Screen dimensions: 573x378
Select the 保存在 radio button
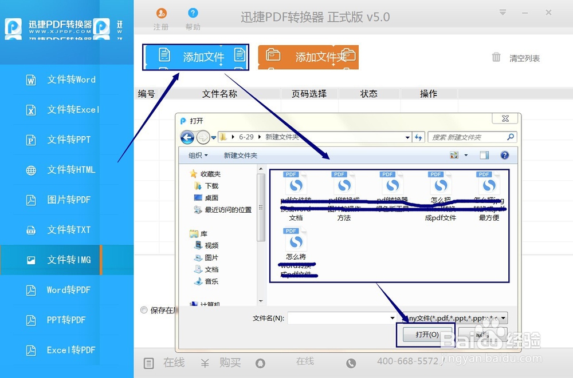144,310
